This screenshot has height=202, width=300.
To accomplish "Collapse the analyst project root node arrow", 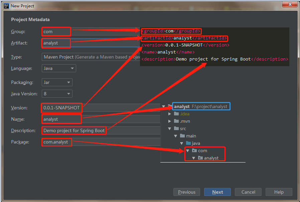I will pos(163,106).
